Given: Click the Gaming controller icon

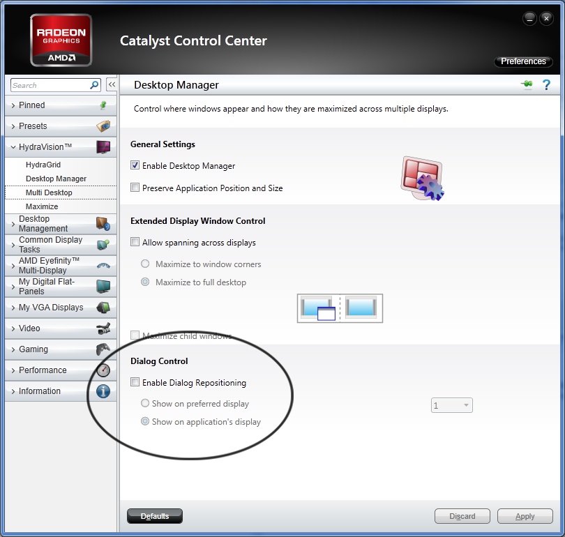Looking at the screenshot, I should [103, 349].
